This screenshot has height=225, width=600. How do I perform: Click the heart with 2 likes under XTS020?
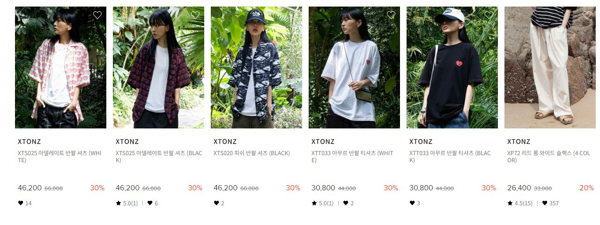(x=219, y=203)
